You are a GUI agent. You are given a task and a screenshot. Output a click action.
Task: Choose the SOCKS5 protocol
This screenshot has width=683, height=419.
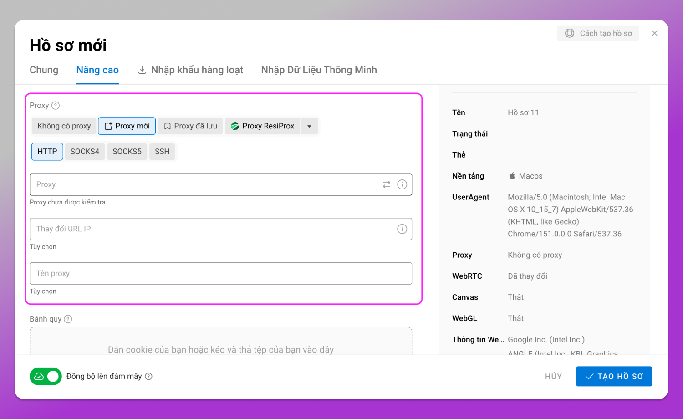pyautogui.click(x=127, y=152)
